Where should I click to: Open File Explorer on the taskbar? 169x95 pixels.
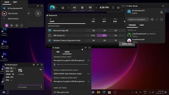pyautogui.click(x=98, y=92)
